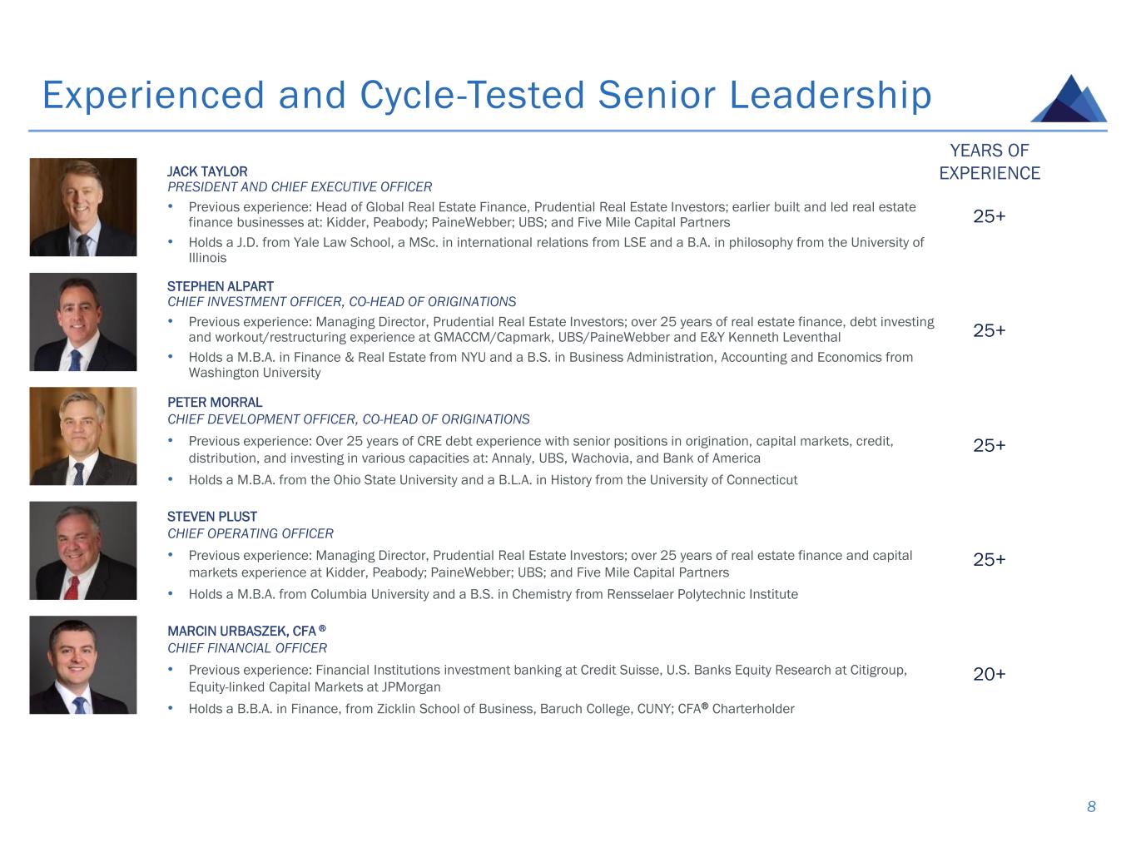Click the JACK TAYLOR name heading
The width and height of the screenshot is (1136, 852).
point(207,171)
